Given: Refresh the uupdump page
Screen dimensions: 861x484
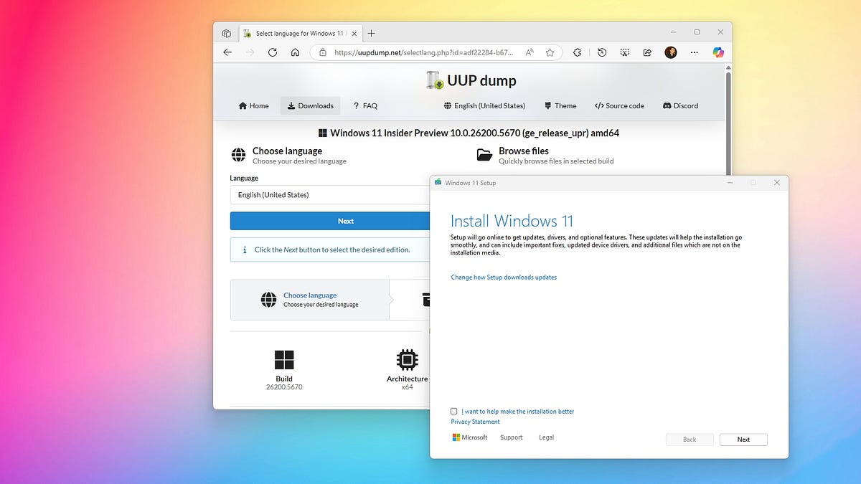Looking at the screenshot, I should click(273, 52).
